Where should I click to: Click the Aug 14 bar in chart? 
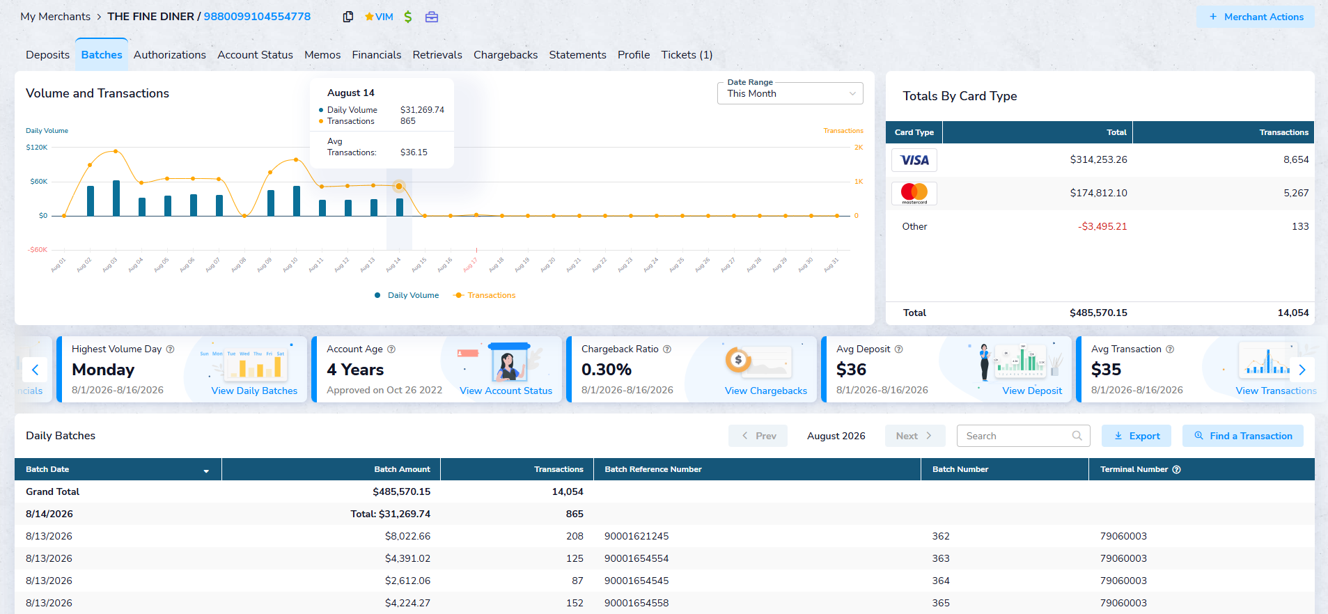[400, 207]
